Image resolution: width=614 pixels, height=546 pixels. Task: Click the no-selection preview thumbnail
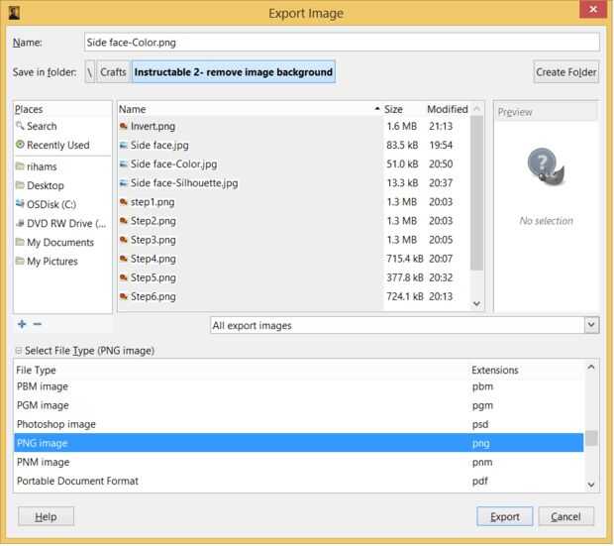point(546,166)
